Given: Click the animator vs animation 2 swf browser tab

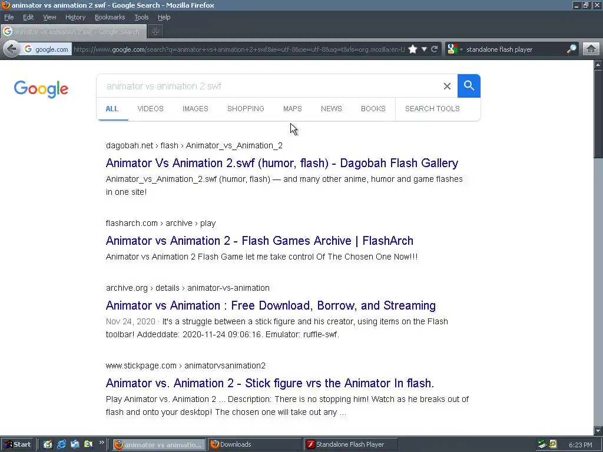Looking at the screenshot, I should pyautogui.click(x=74, y=32).
